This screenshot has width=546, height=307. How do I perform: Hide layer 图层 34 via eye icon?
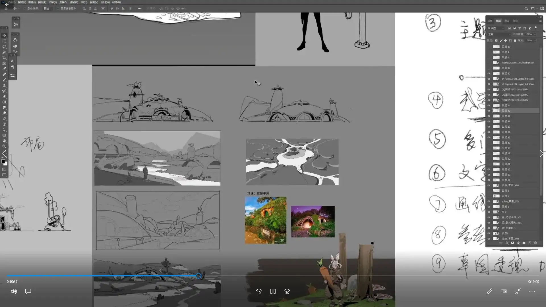489,105
